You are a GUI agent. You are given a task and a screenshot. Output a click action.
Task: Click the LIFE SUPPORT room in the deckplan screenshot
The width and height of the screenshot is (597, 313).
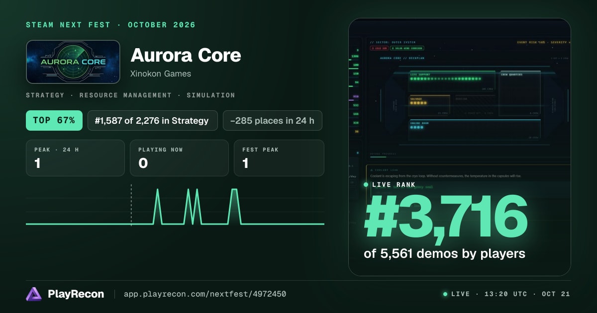point(452,81)
